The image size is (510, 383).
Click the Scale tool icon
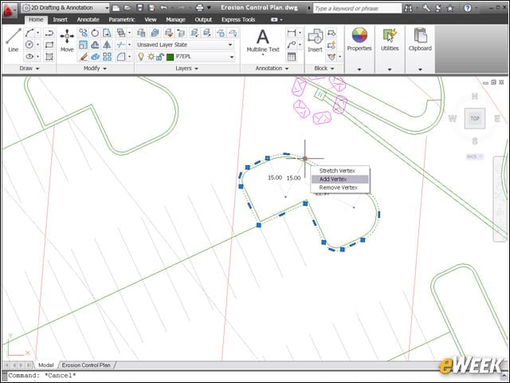pyautogui.click(x=83, y=45)
